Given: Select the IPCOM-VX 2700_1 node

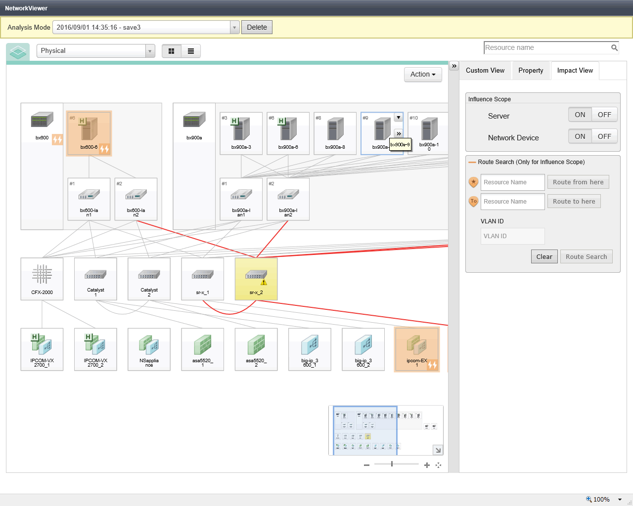Looking at the screenshot, I should point(42,349).
